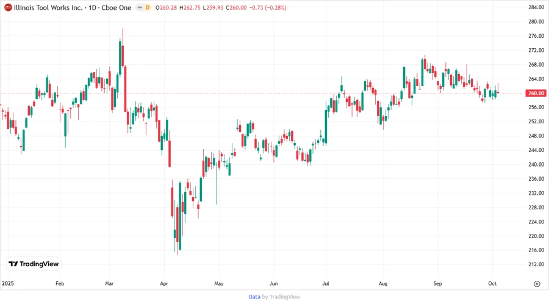
Task: Click the Illinois Tool Works Inc. symbol title
Action: coord(46,7)
